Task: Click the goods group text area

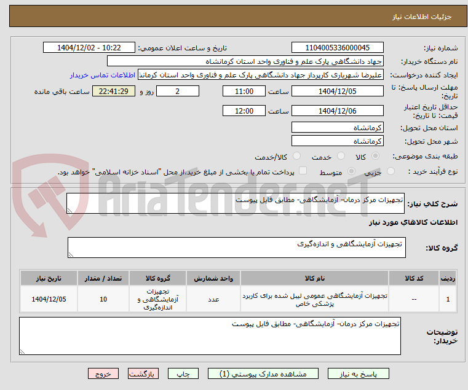Action: [237, 248]
